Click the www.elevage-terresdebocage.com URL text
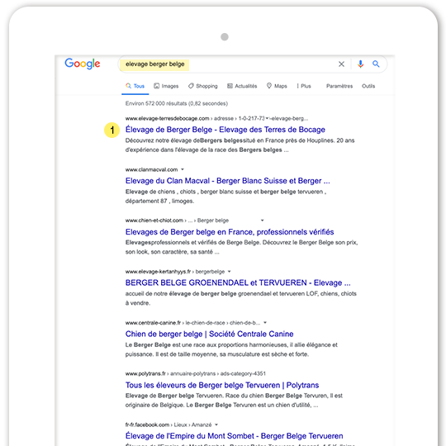The image size is (446, 446). (167, 118)
